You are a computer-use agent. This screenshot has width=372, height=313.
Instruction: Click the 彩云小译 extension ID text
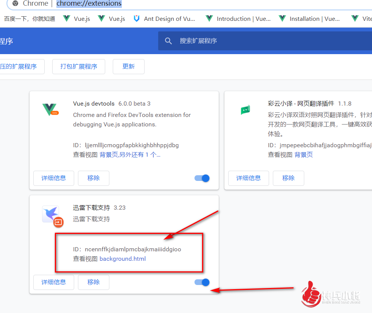326,145
